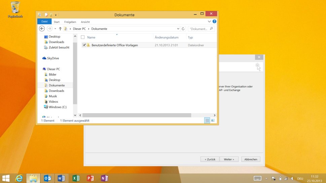Open the Datei menu tab

(x=44, y=21)
